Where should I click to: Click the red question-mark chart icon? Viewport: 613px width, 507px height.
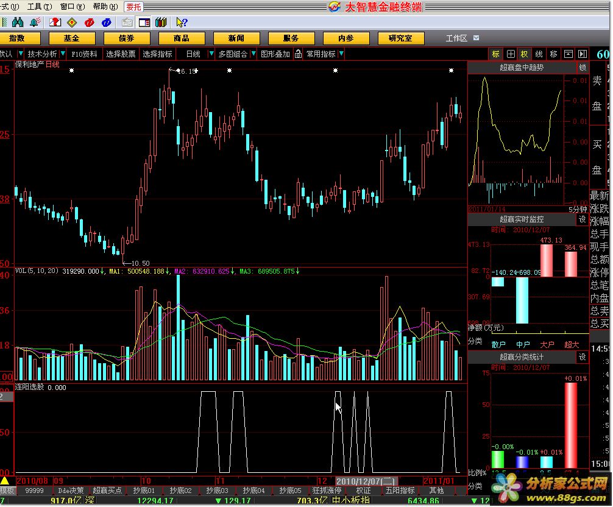(x=55, y=23)
